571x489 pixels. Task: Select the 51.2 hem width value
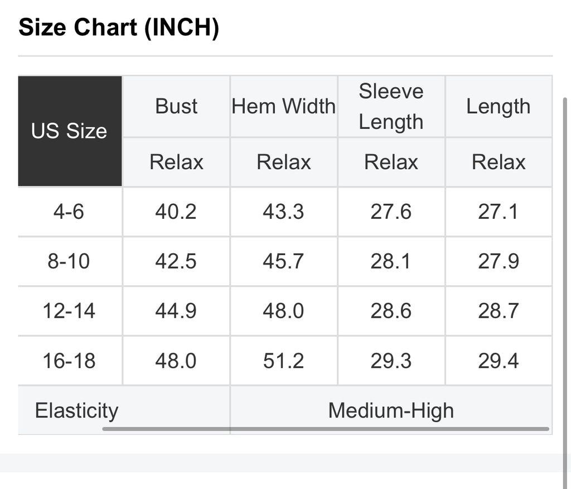tap(284, 361)
